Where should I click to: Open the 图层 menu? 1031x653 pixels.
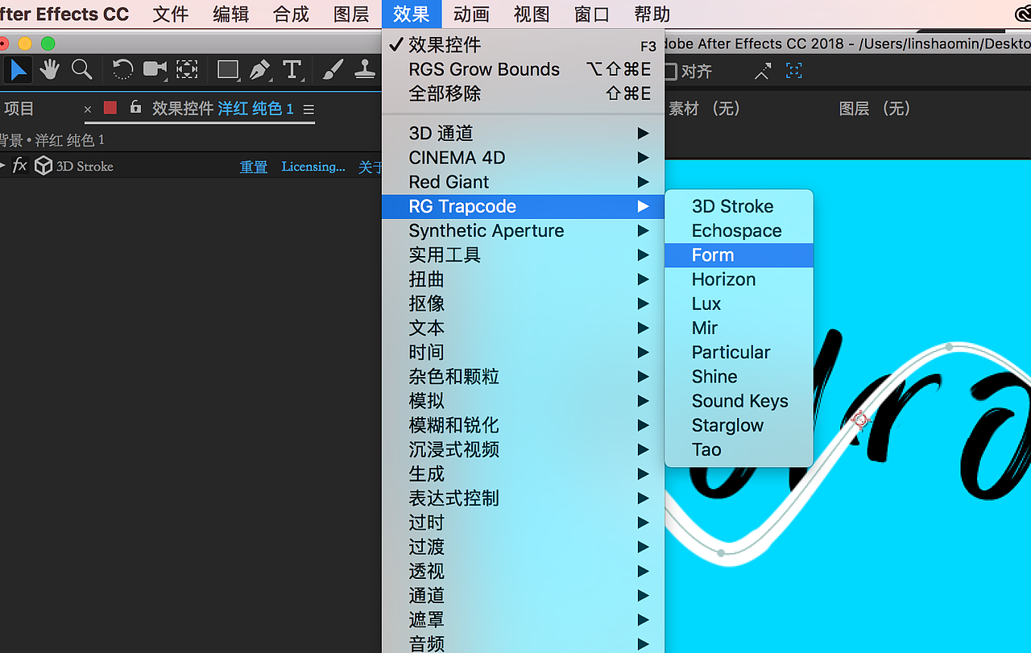(351, 14)
